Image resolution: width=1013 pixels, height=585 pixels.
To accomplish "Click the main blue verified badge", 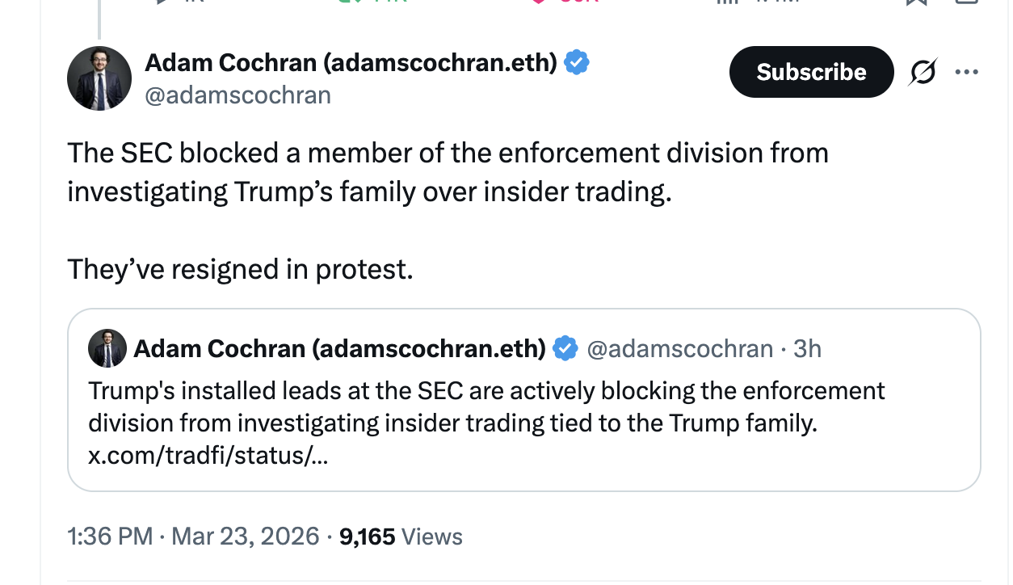I will point(576,62).
